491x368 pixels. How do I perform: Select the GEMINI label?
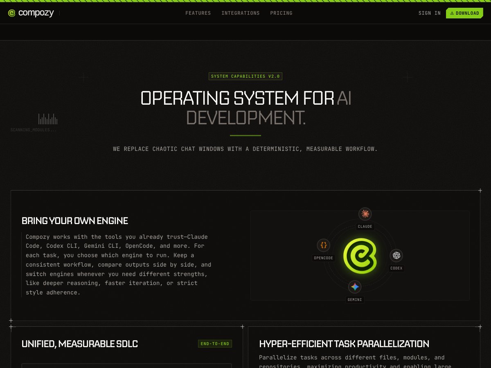(x=354, y=299)
